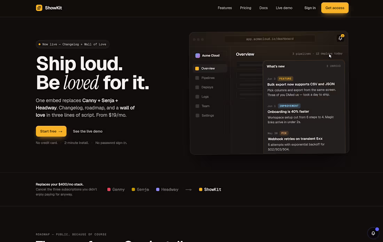
Task: Click the red Canny square icon
Action: [x=109, y=189]
